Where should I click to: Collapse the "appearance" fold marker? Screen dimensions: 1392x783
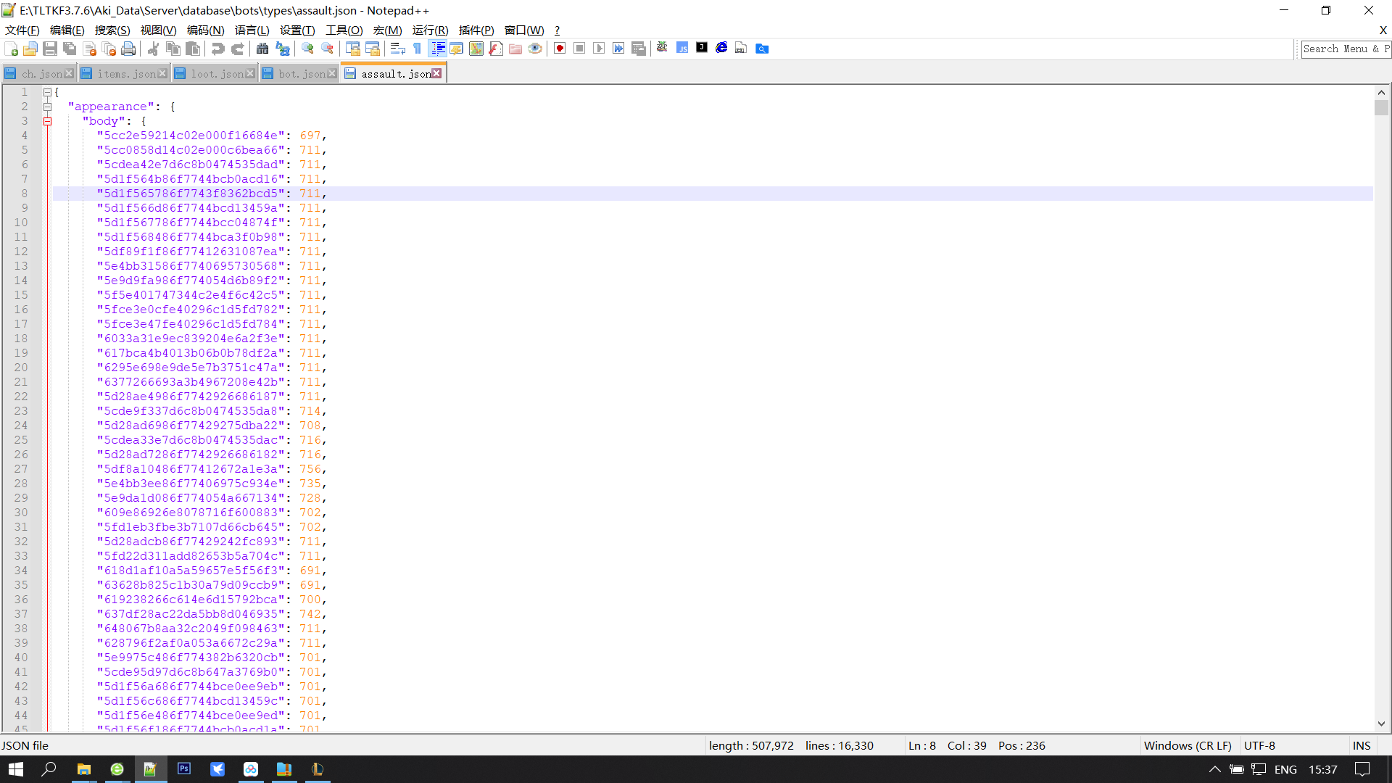[x=47, y=107]
